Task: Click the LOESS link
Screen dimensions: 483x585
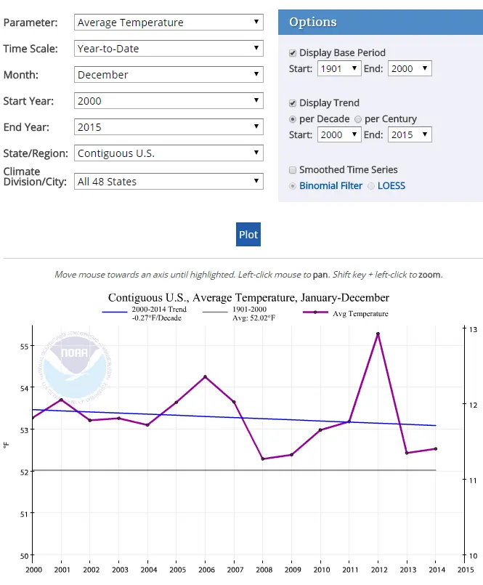Action: pyautogui.click(x=391, y=186)
